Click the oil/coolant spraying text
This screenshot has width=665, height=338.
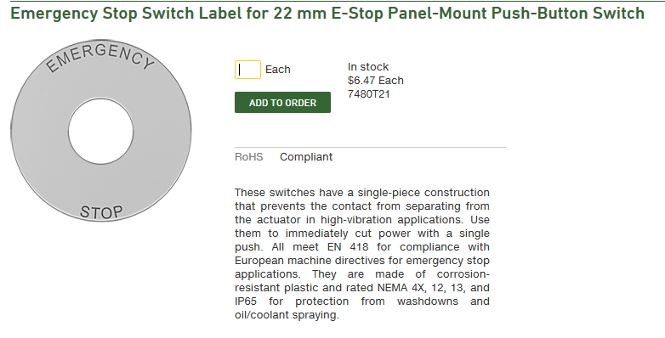click(x=287, y=315)
